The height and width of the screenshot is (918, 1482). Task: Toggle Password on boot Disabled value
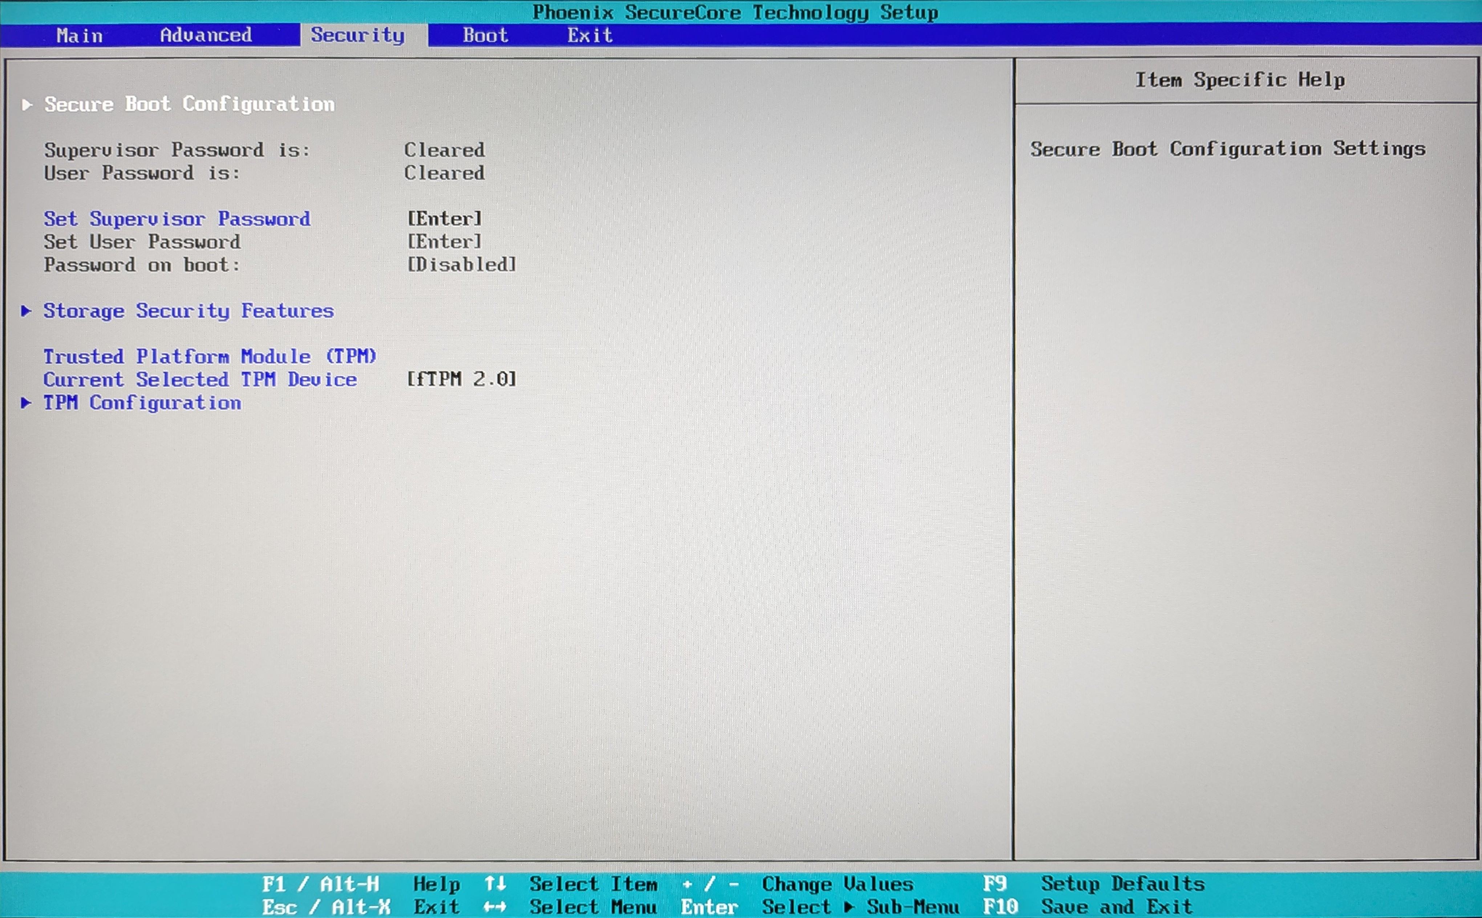461,265
